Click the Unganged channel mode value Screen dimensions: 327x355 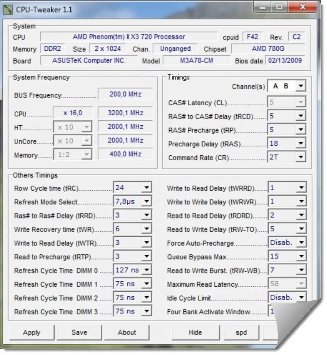coord(176,49)
